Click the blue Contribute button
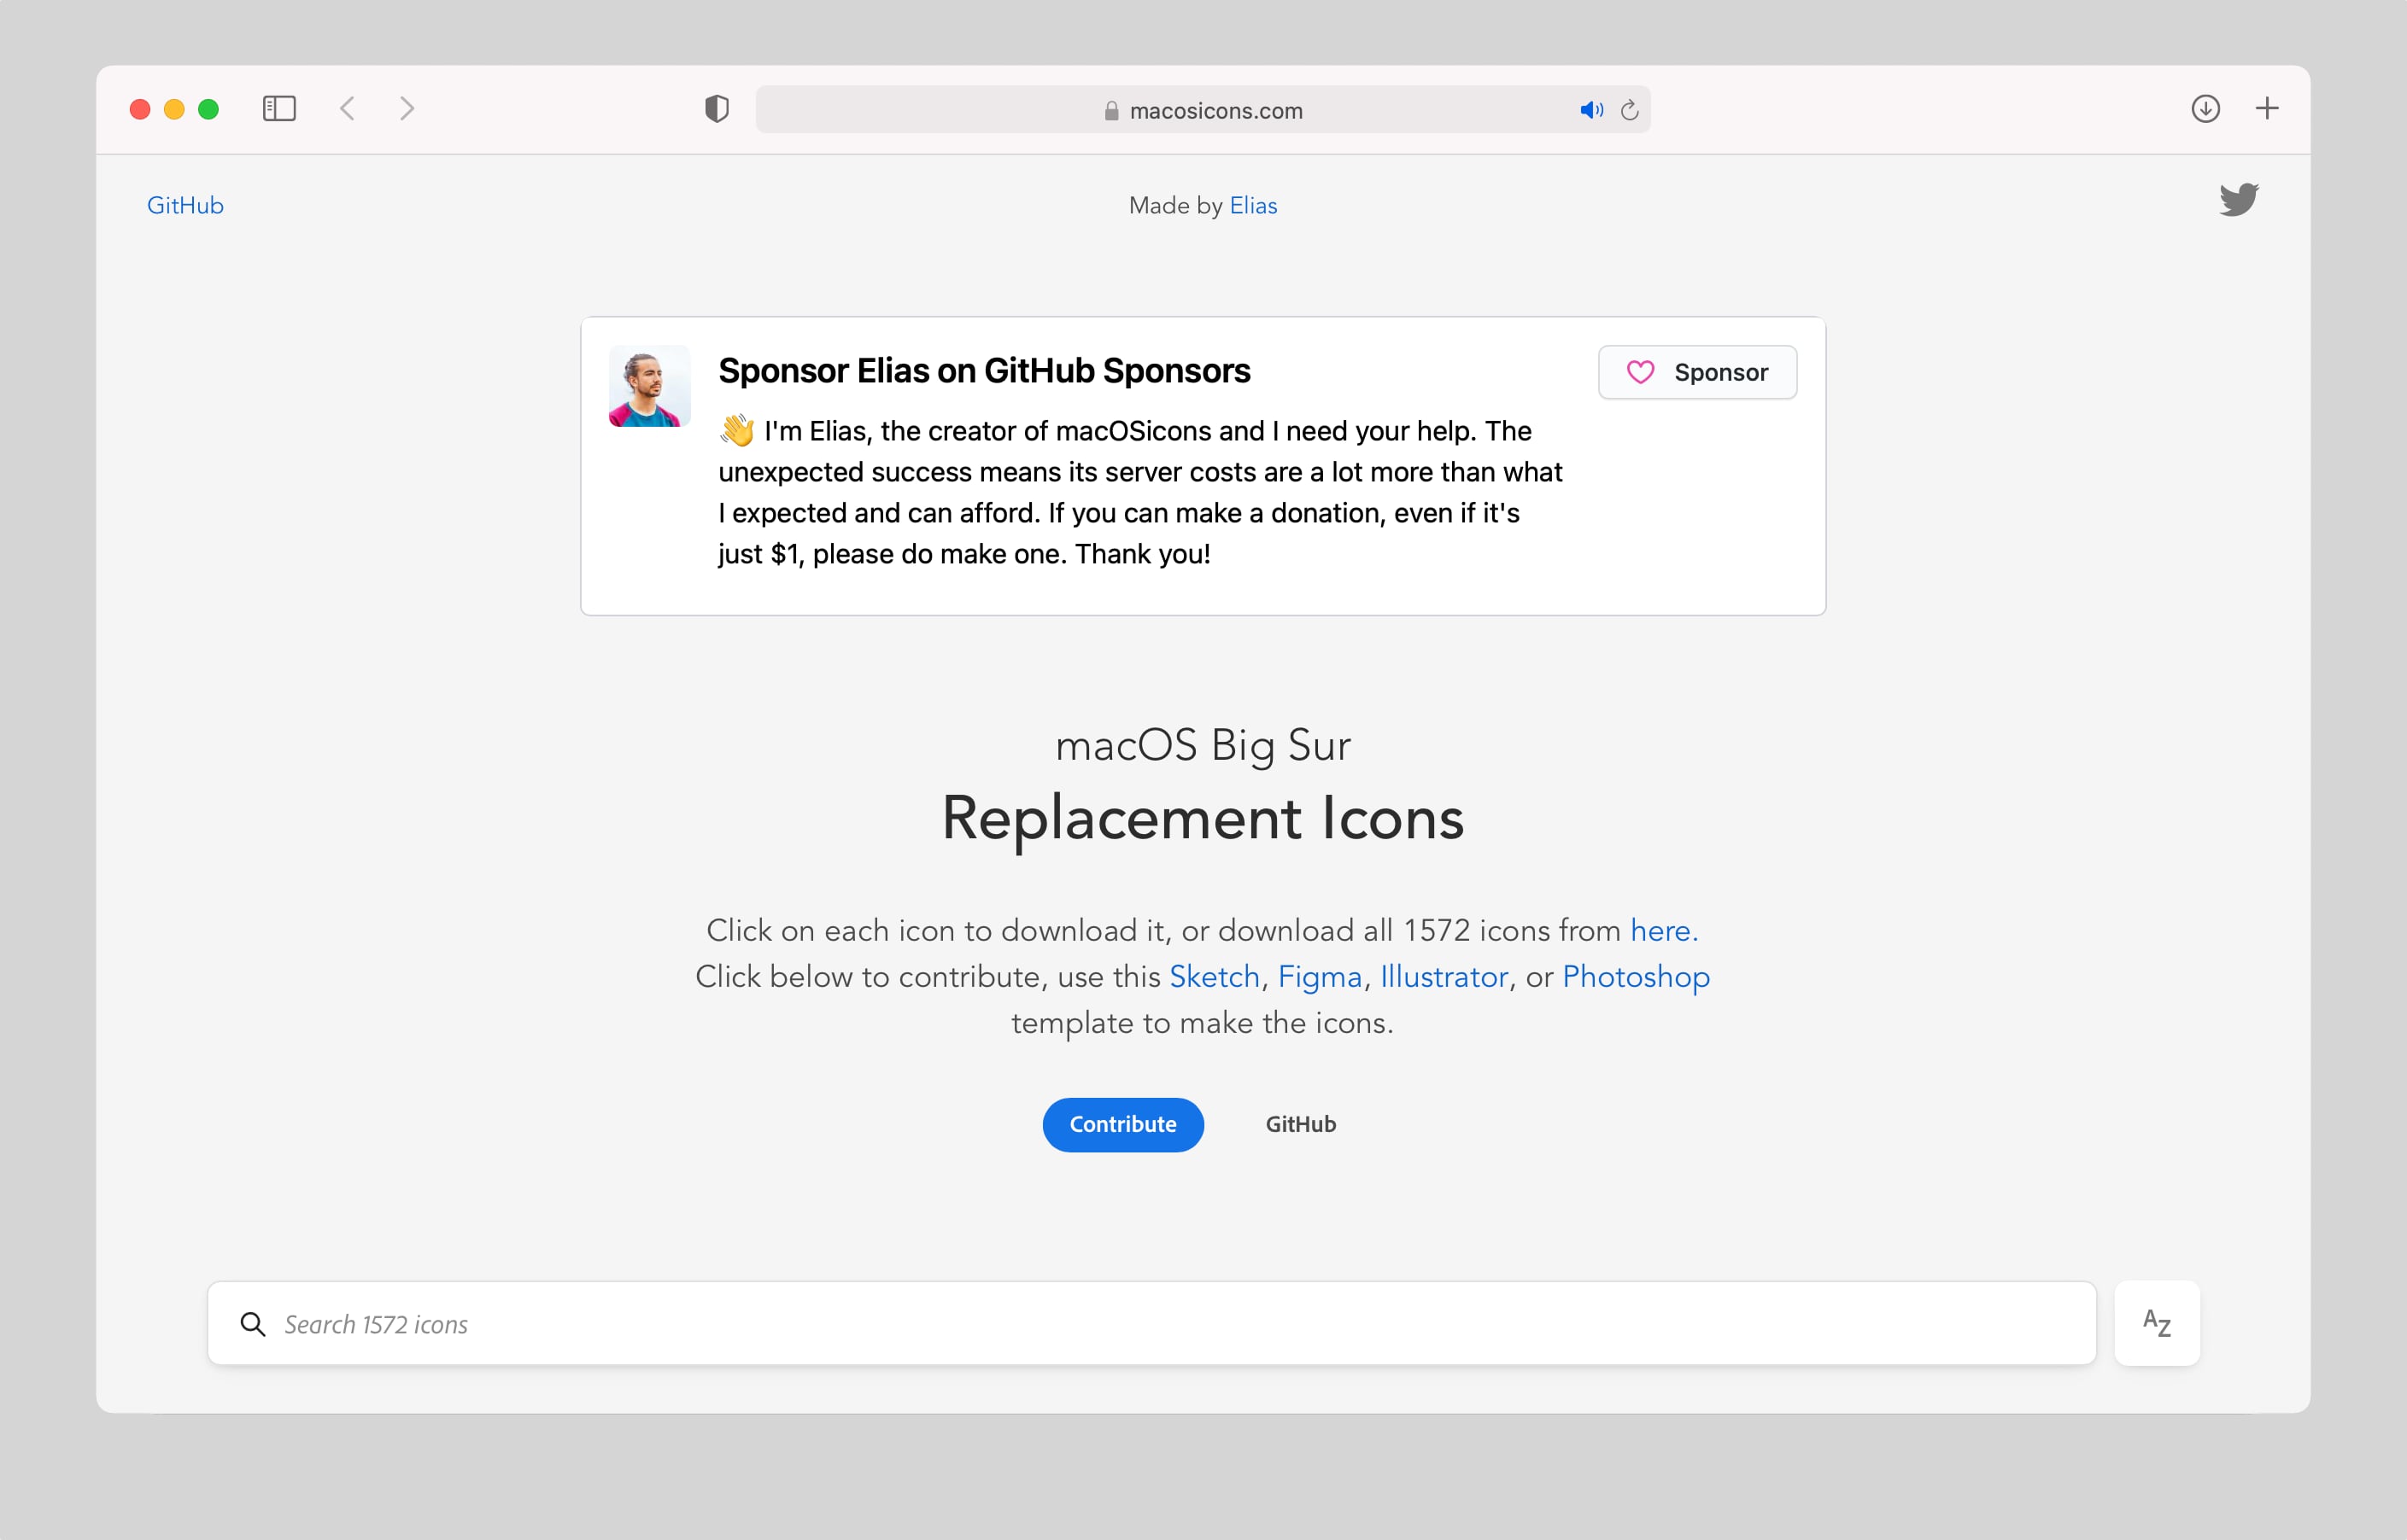 [1122, 1124]
